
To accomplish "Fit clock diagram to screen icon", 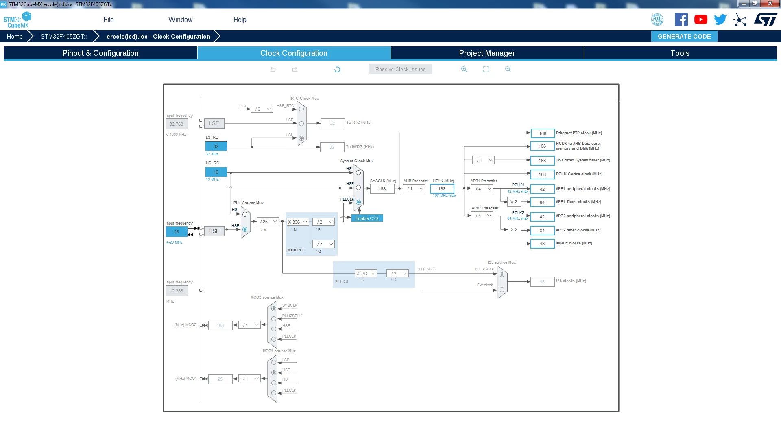I will click(486, 69).
